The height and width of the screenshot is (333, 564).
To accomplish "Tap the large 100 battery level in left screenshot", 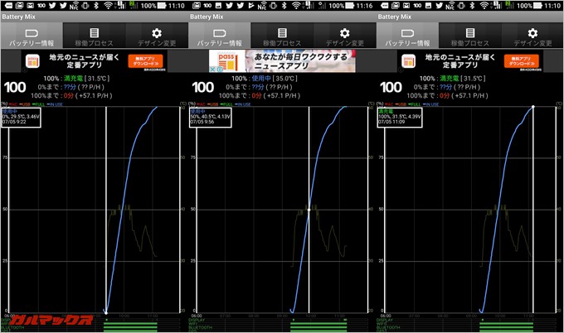I will click(x=16, y=86).
